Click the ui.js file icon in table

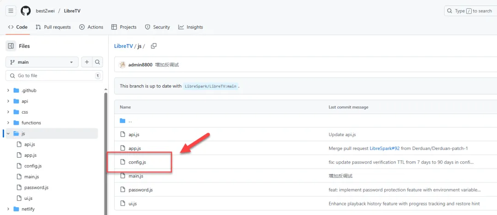123,204
